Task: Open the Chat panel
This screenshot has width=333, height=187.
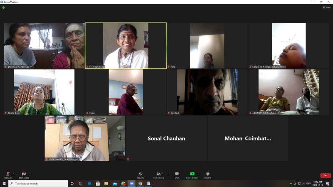Action: (177, 174)
